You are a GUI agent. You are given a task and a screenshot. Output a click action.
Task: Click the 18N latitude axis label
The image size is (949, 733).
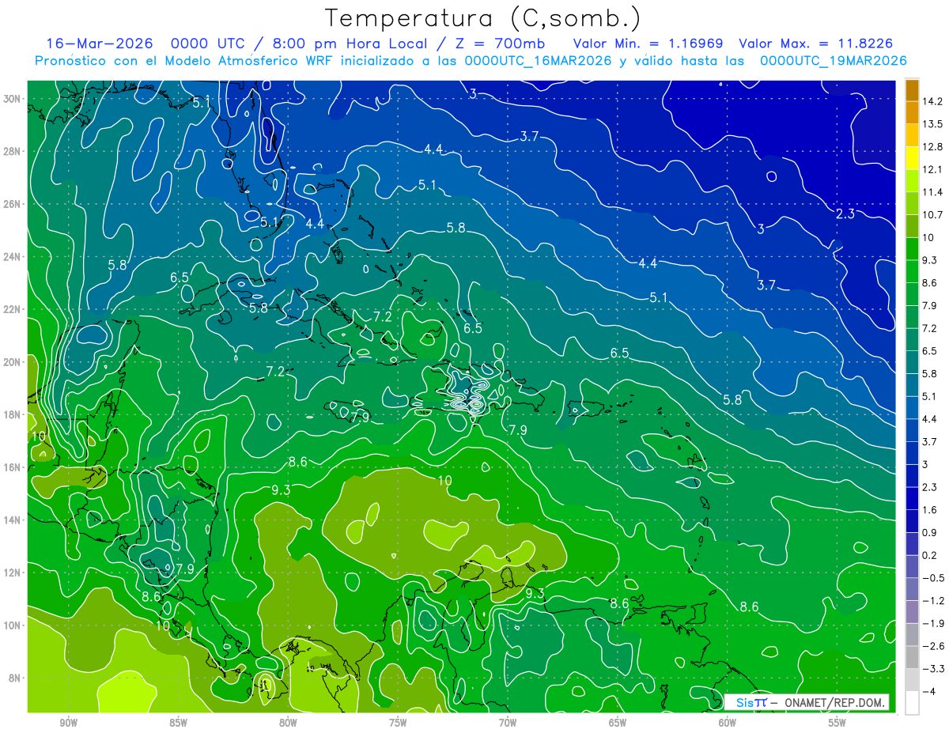click(x=13, y=414)
